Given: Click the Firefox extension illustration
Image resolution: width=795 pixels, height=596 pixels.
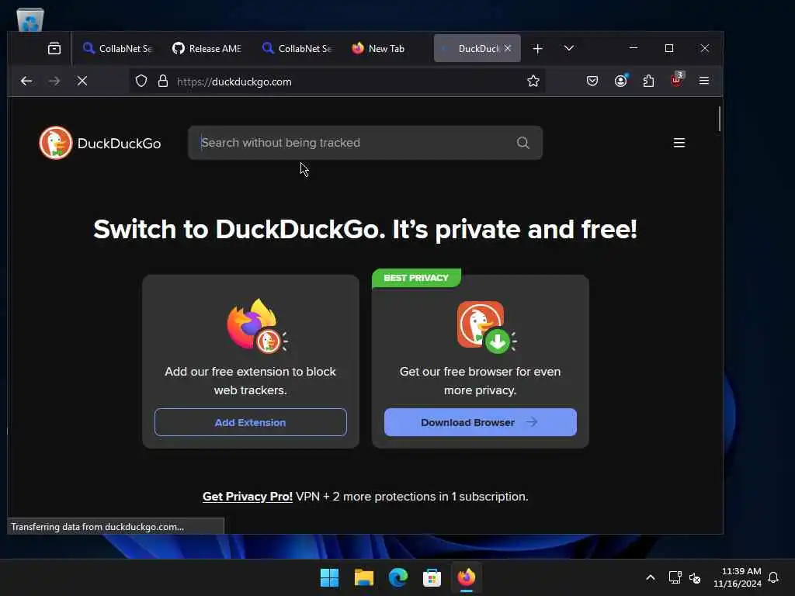Looking at the screenshot, I should click(256, 327).
